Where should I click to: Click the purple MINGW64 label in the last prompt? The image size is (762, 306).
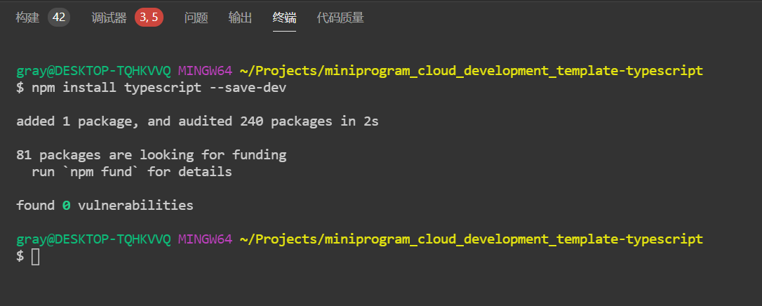(x=205, y=239)
